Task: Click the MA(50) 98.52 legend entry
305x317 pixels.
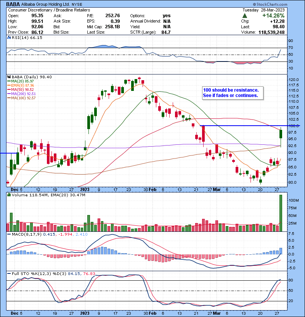Action: coord(21,89)
